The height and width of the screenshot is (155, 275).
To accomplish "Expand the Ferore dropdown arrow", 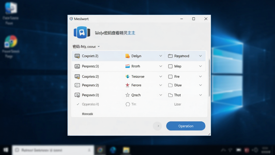I will coord(161,85).
